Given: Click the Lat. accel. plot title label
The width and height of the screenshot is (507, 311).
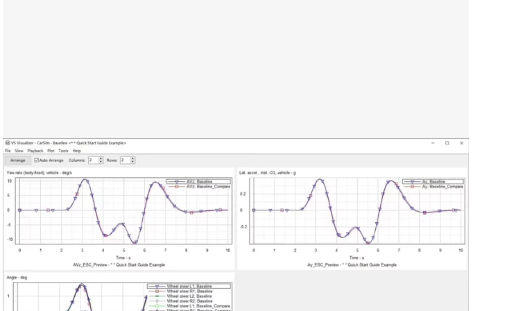Looking at the screenshot, I should click(x=268, y=173).
